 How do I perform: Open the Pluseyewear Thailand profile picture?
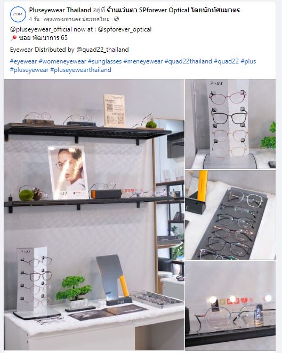pos(18,14)
